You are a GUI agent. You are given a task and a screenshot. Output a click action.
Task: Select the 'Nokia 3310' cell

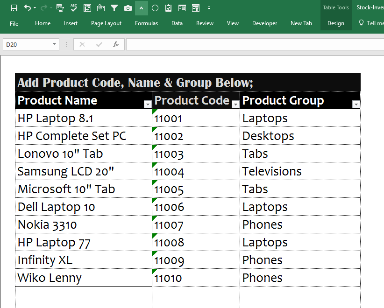84,224
